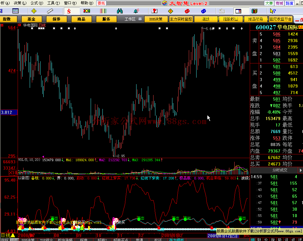Image resolution: width=303 pixels, height=241 pixels.
Task: Select the yellow cross move tool
Action: click(34, 11)
